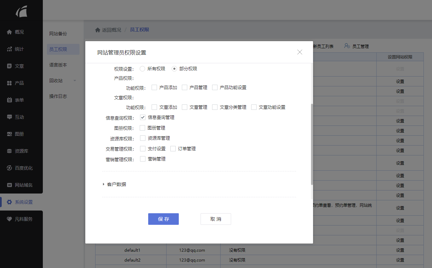Screen dimensions: 432x268
Task: Open the 语言版本 menu item
Action: pos(58,65)
